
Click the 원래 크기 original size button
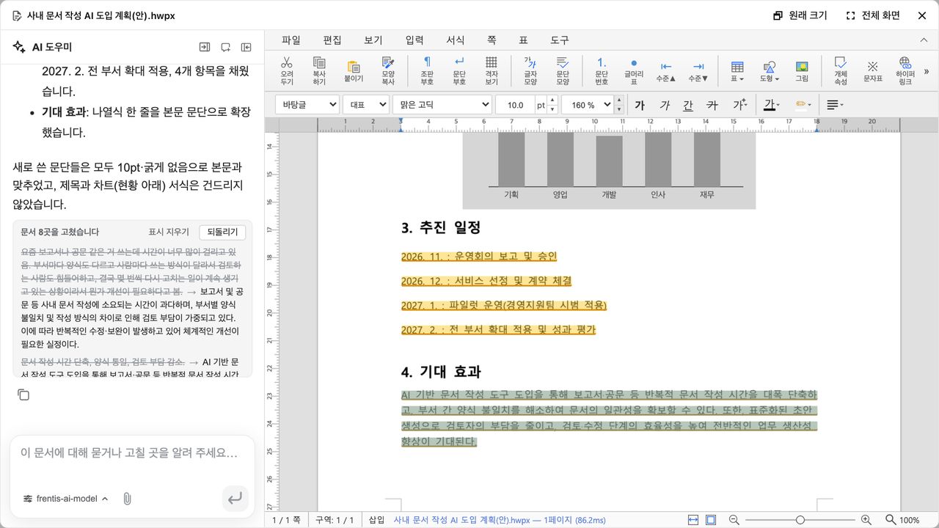coord(800,15)
